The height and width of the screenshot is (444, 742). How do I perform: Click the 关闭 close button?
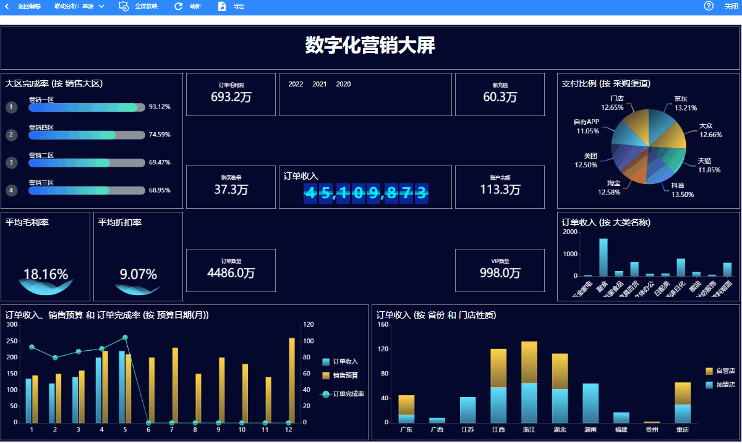click(731, 6)
